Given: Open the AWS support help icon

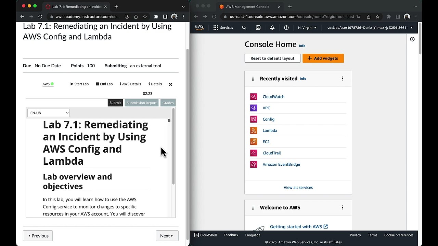Looking at the screenshot, I should (286, 28).
